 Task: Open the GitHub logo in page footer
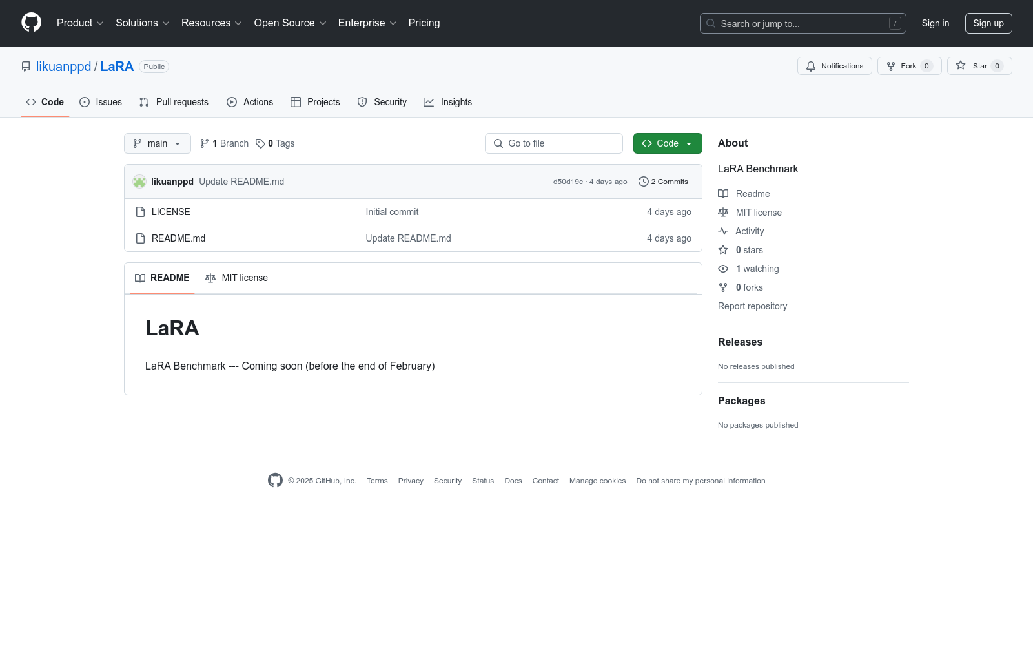tap(275, 481)
